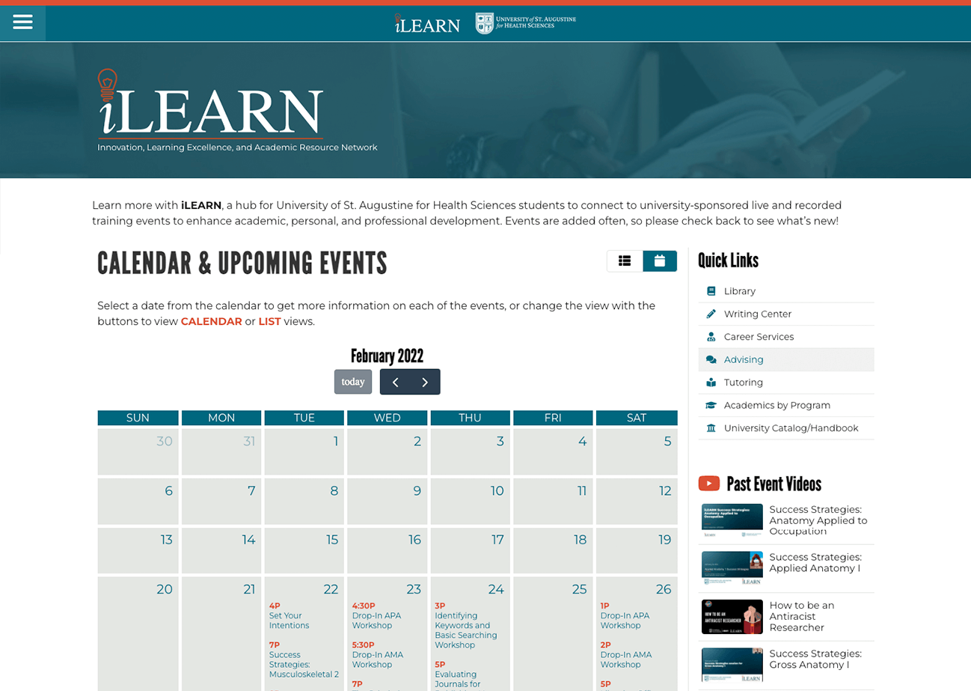971x691 pixels.
Task: Open Applied Anatomy I video thumbnail
Action: point(732,568)
